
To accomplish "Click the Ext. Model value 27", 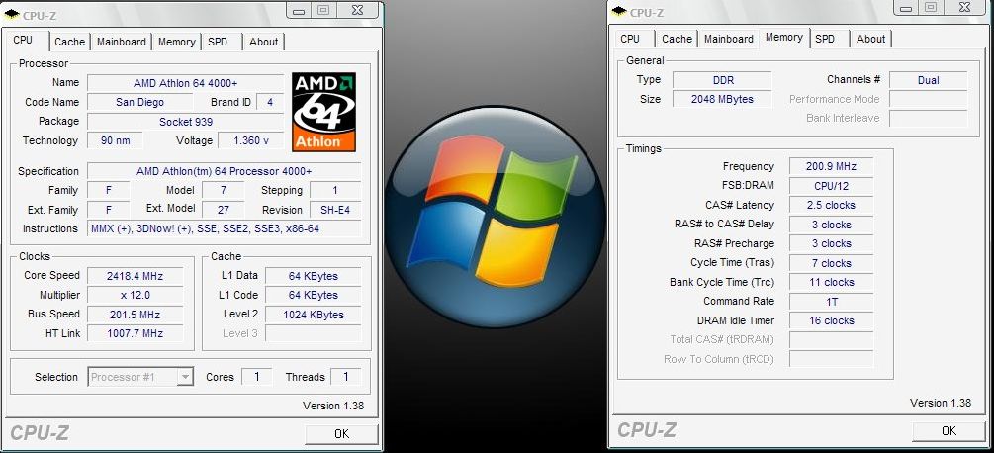I will point(223,210).
